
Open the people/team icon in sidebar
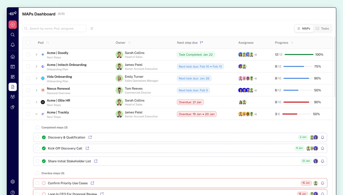click(x=13, y=97)
